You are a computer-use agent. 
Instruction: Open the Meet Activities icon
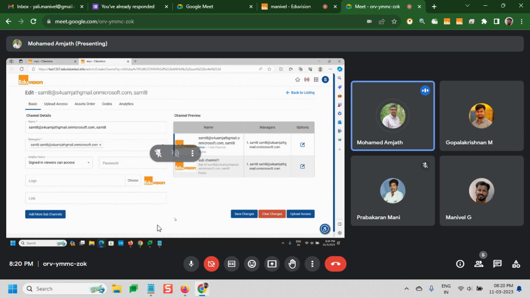click(516, 264)
